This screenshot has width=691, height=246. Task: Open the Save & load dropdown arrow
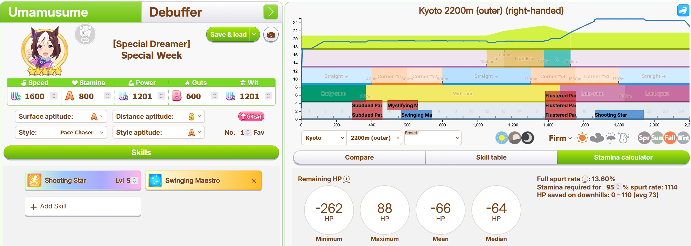coord(254,34)
